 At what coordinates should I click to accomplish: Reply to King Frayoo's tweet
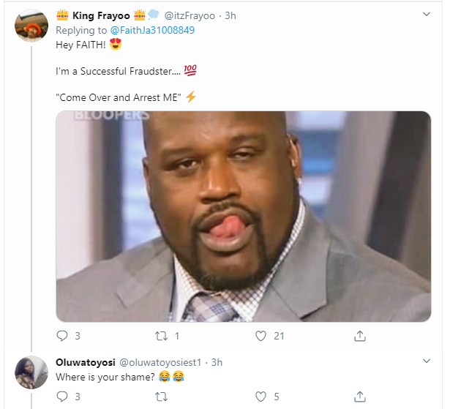click(x=61, y=336)
